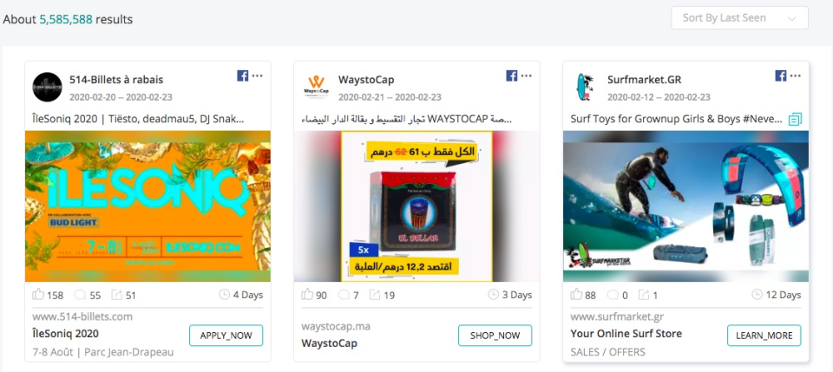
Task: Click the Facebook icon on the Surfmarket.GR card
Action: point(780,76)
